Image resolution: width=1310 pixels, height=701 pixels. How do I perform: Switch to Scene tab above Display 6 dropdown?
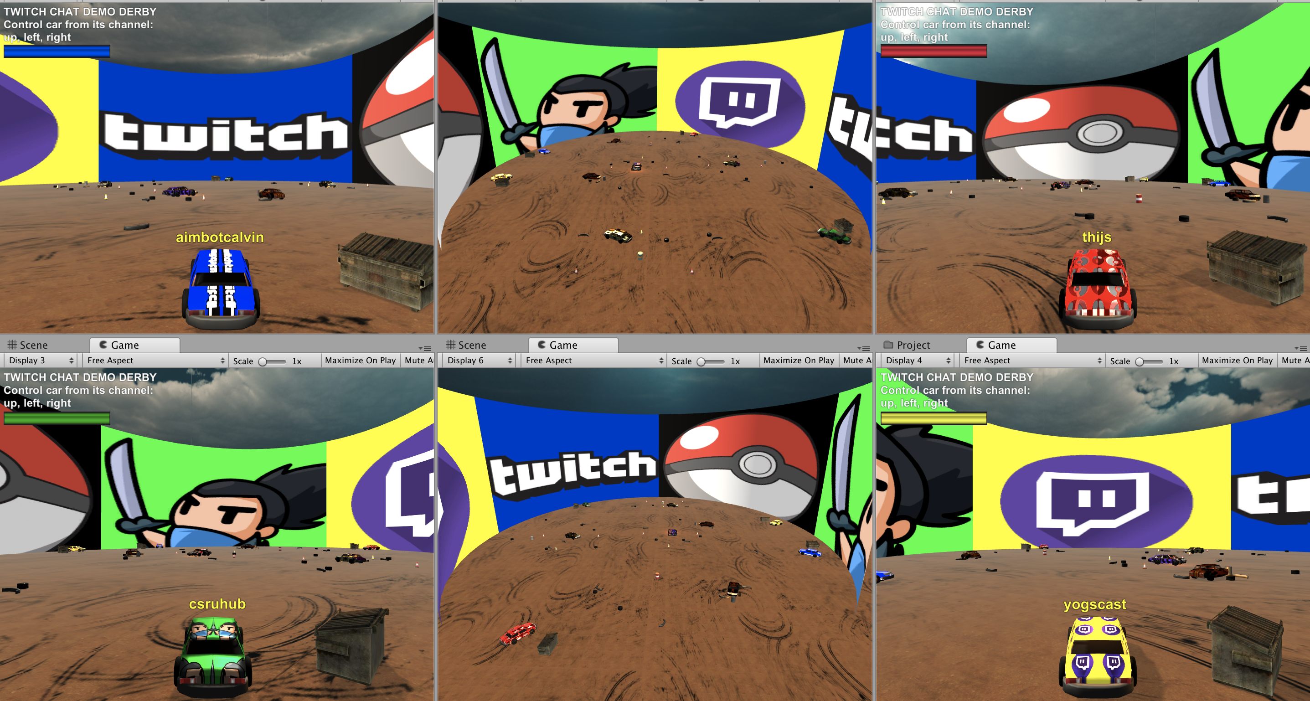466,345
